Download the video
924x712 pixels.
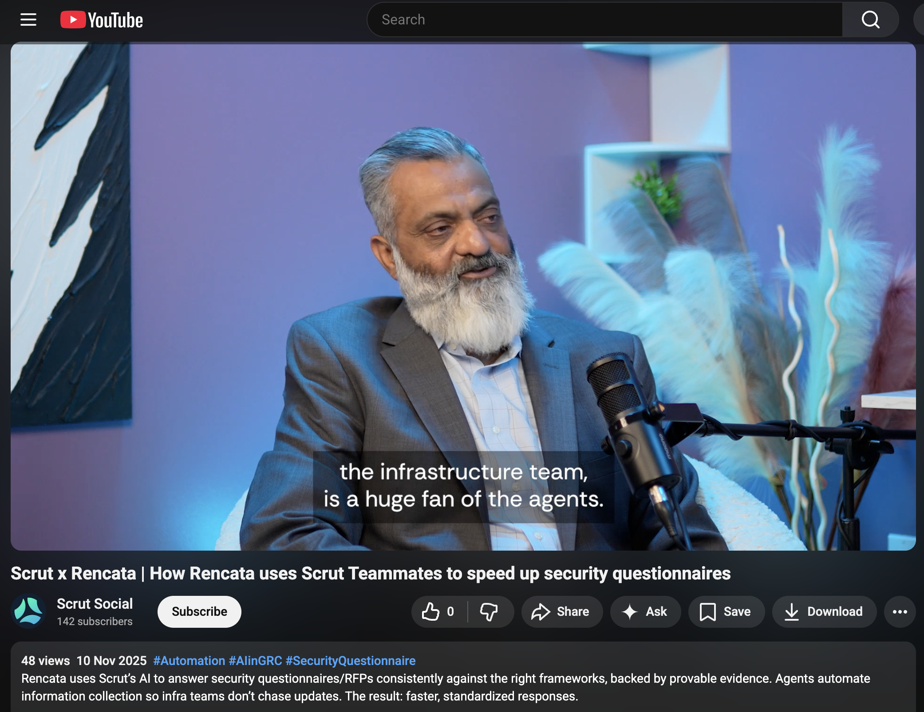point(824,612)
